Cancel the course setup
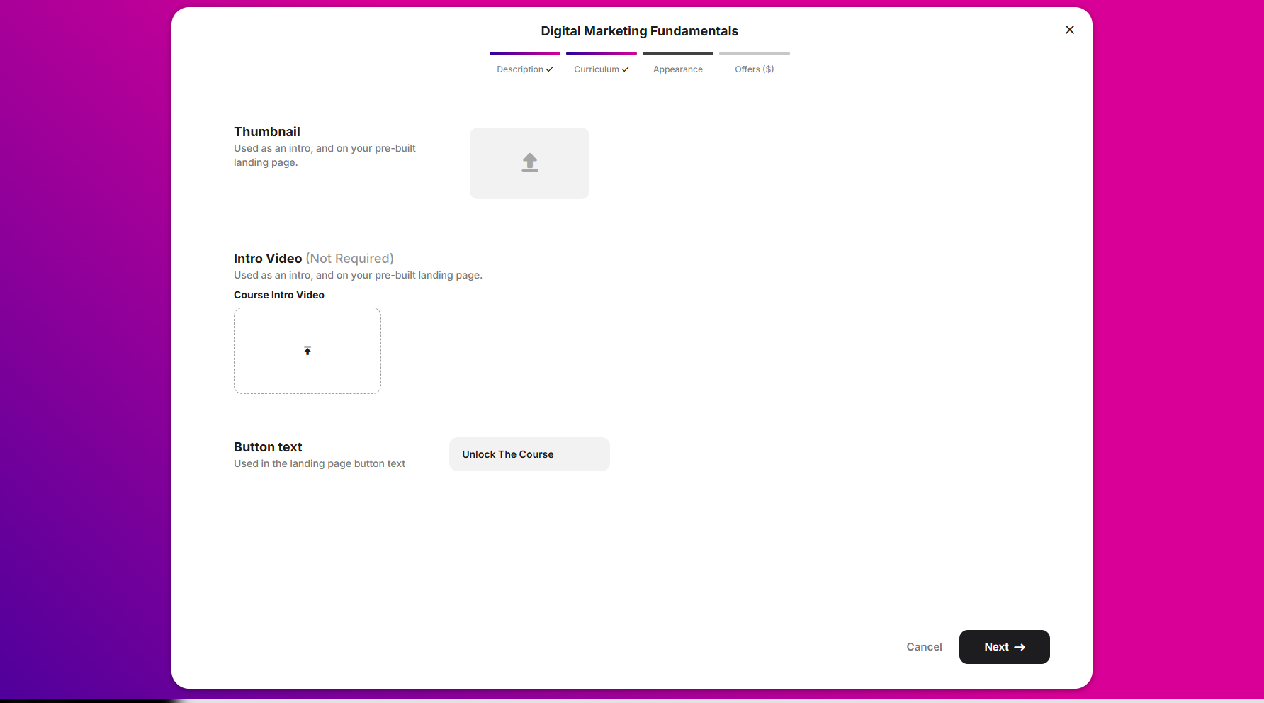 click(924, 647)
